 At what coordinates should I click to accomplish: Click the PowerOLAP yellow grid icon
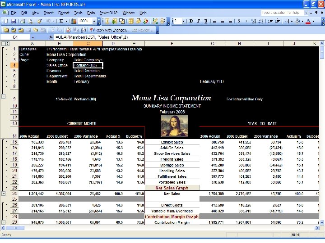[x=131, y=21]
